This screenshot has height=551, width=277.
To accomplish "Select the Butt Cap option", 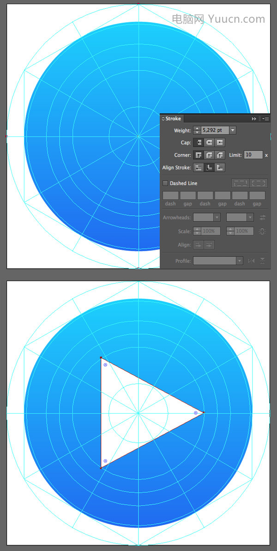I will (x=199, y=142).
